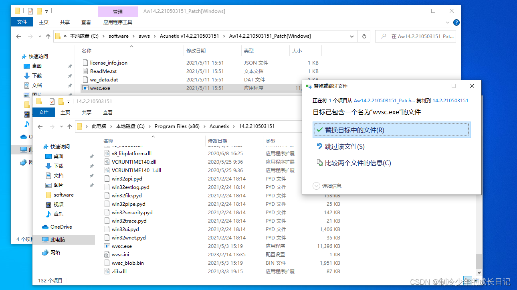The width and height of the screenshot is (517, 290).
Task: Go up one level arrow in back window
Action: point(48,36)
